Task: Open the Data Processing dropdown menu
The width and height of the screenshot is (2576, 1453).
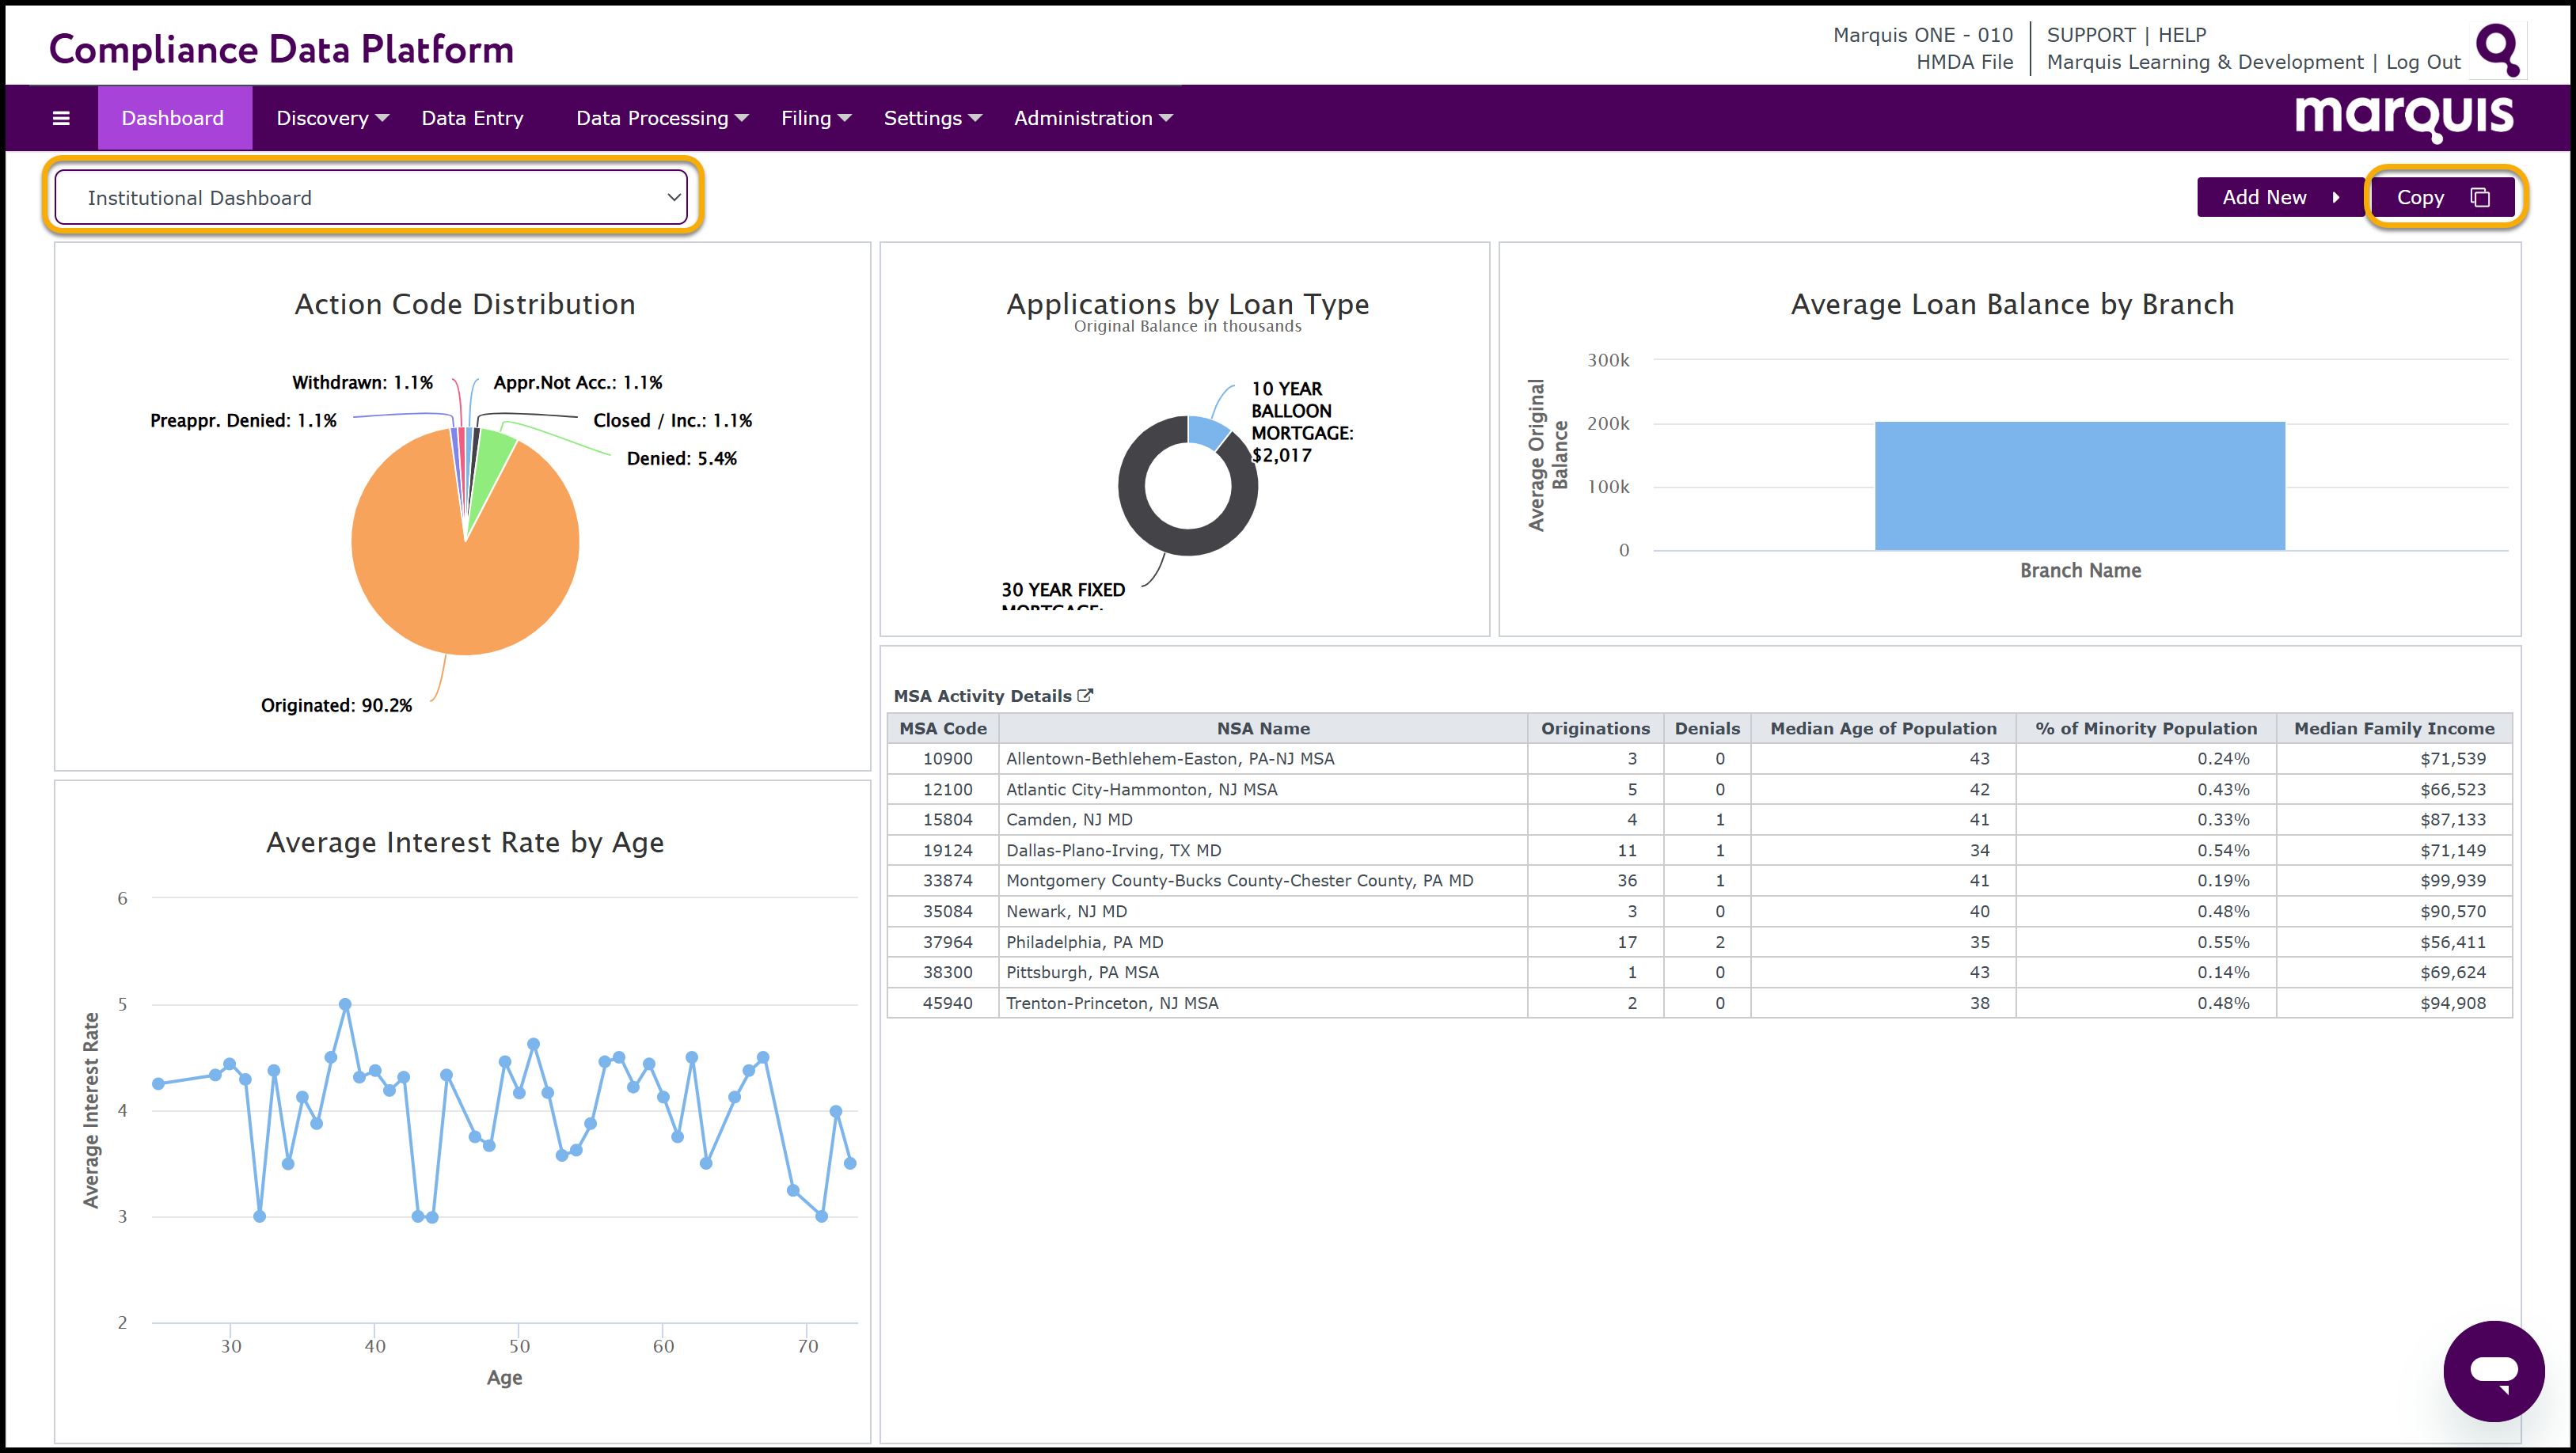Action: pyautogui.click(x=661, y=118)
